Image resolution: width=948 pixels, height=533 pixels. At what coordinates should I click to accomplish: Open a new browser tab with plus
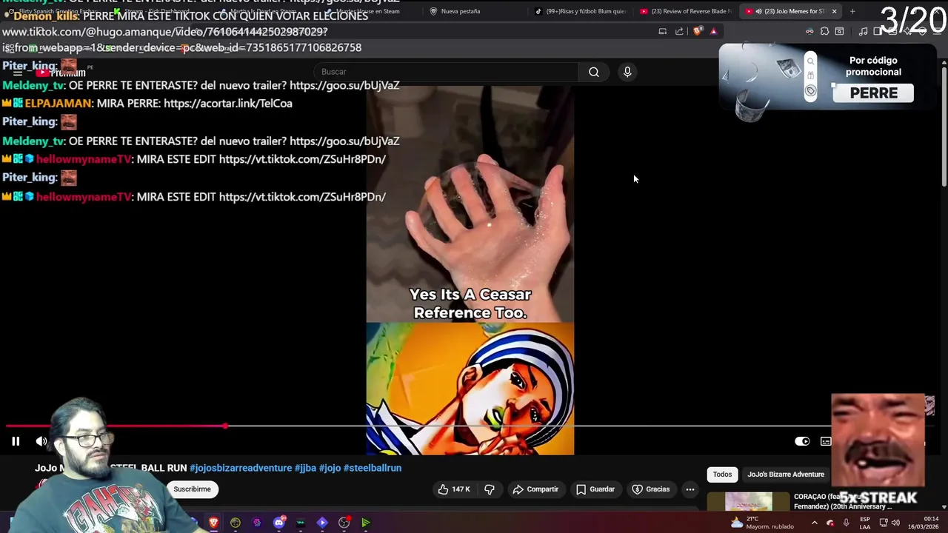click(852, 11)
